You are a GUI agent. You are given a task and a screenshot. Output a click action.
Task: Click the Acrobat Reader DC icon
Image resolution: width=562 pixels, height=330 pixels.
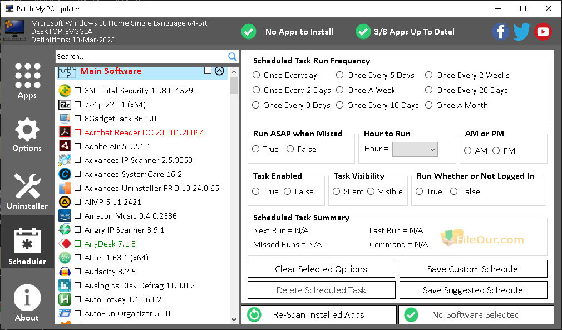[x=65, y=132]
